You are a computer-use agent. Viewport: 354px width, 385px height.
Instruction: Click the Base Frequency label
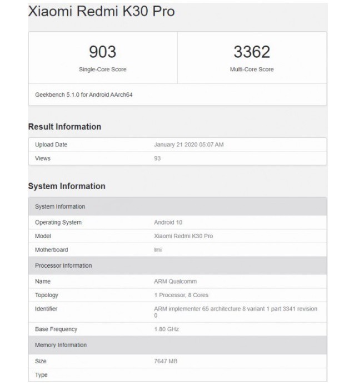coord(56,329)
